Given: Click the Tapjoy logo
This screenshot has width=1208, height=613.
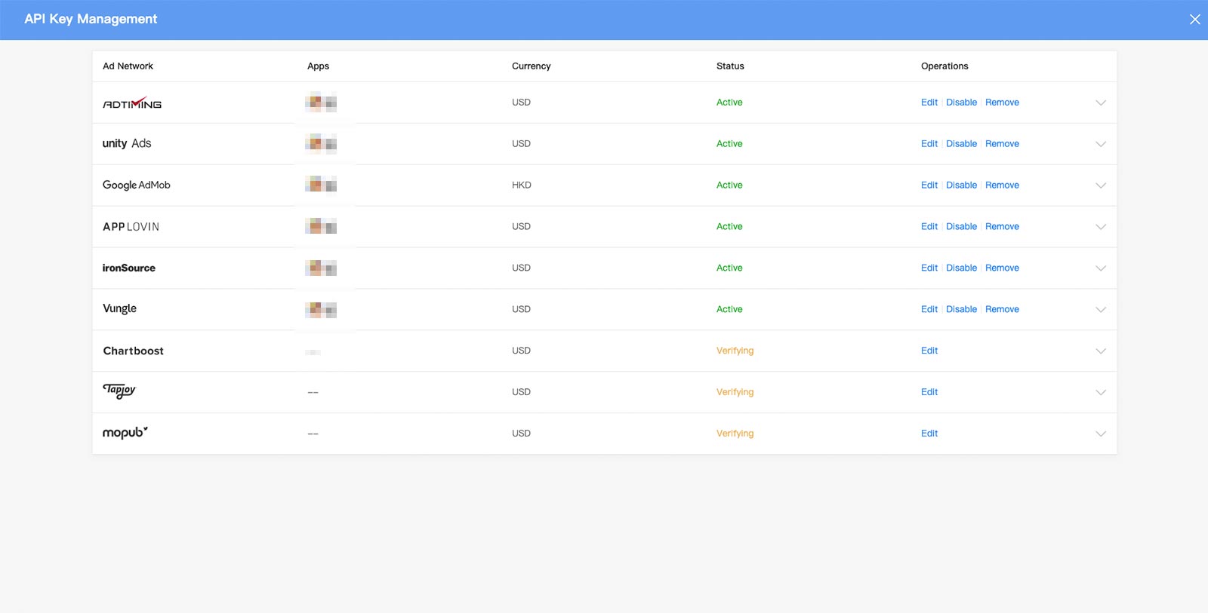Looking at the screenshot, I should [119, 391].
